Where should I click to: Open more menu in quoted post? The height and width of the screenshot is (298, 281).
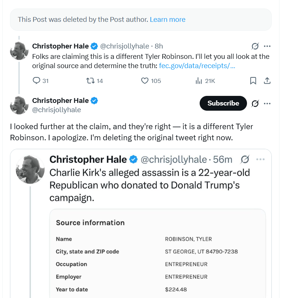[260, 159]
